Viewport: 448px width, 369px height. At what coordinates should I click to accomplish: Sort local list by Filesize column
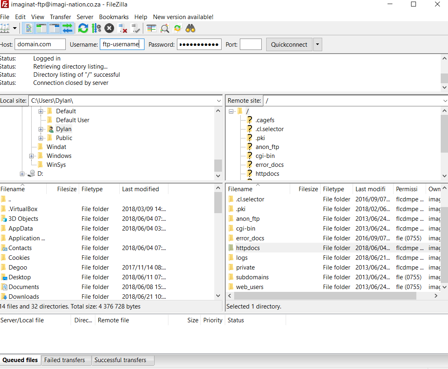pyautogui.click(x=63, y=189)
